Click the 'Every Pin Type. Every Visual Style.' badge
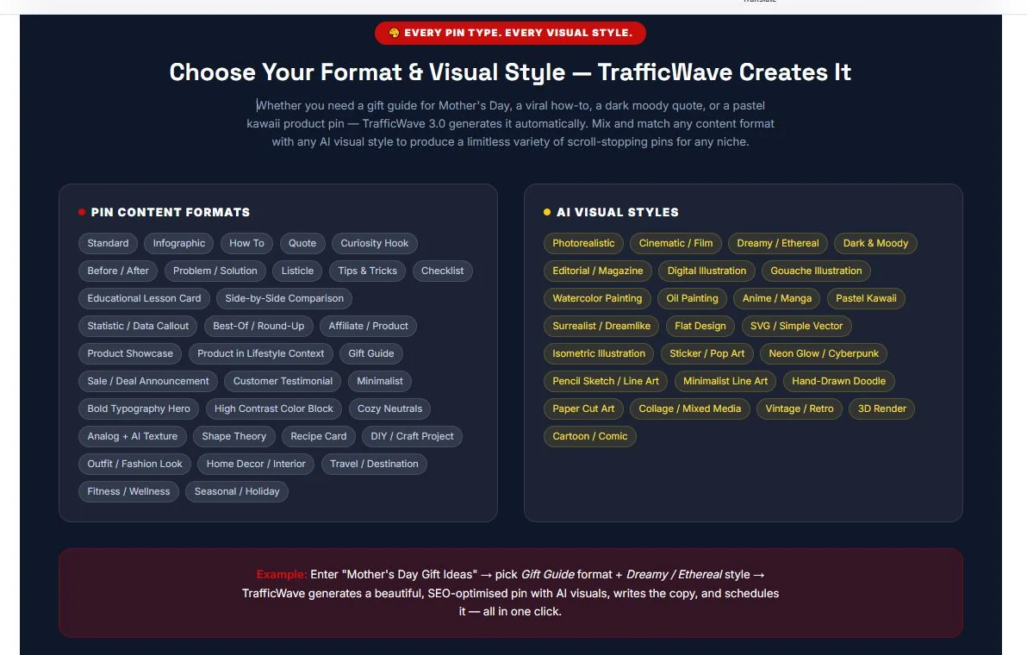The height and width of the screenshot is (655, 1027). click(510, 33)
